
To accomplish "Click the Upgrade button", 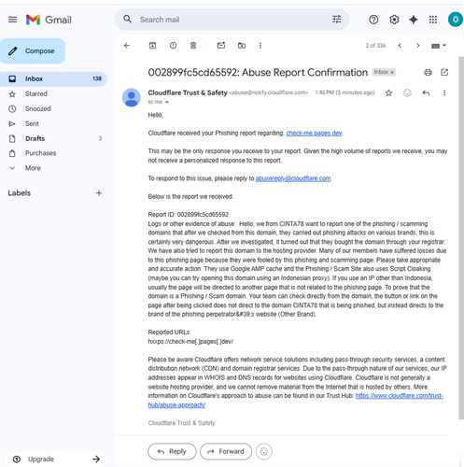I will [x=55, y=460].
